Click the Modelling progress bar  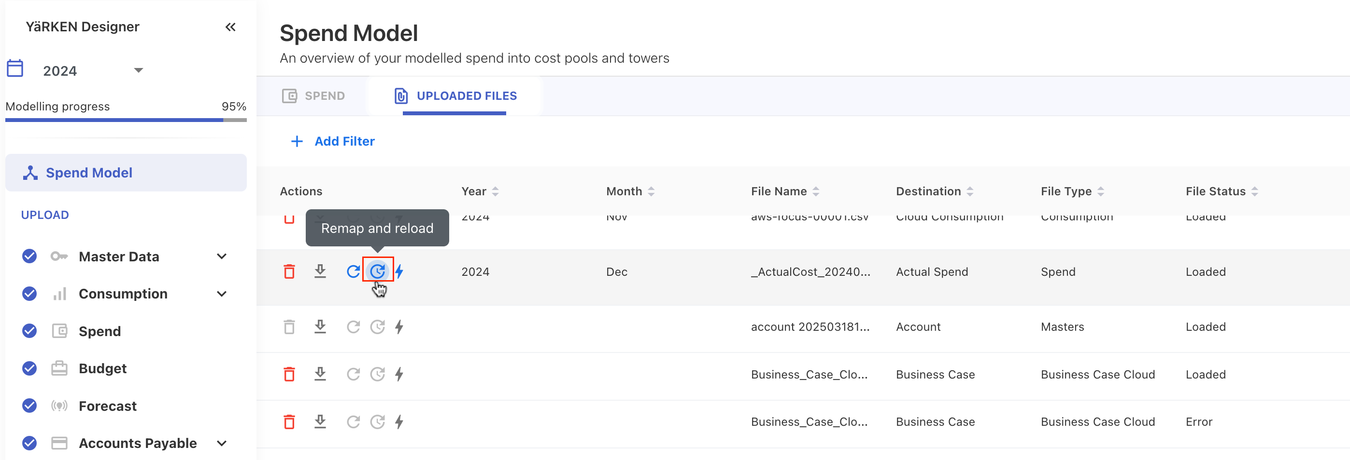(x=126, y=120)
